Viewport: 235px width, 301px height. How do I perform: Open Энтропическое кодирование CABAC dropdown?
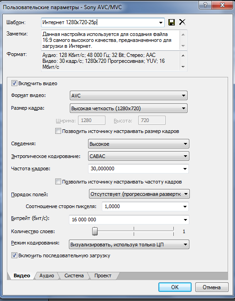[138, 156]
